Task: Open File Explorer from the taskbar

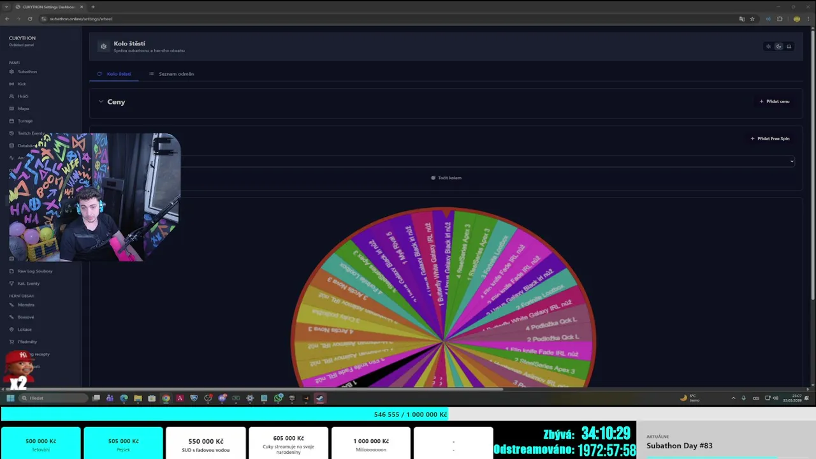Action: [138, 398]
